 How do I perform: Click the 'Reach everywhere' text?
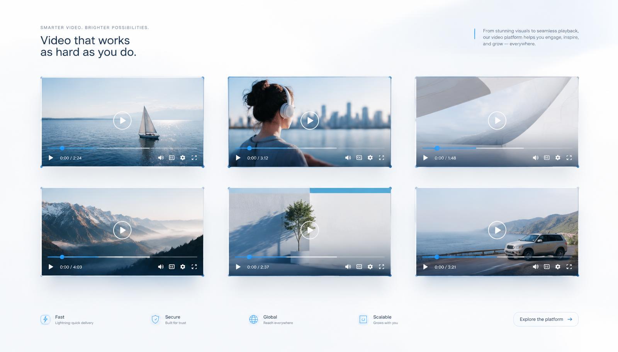pos(278,323)
